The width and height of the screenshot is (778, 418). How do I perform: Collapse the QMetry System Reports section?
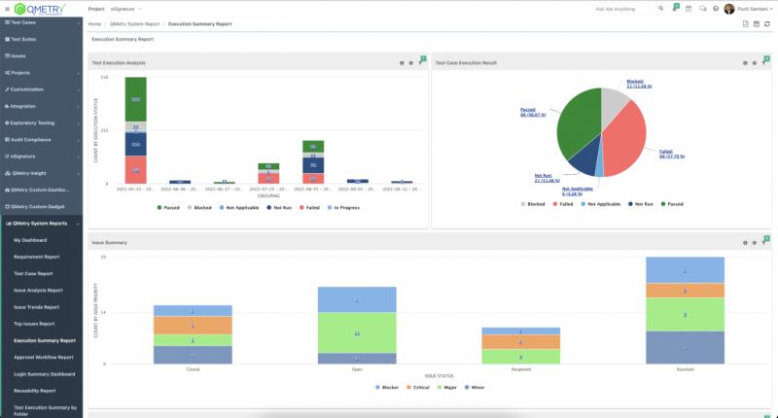41,223
